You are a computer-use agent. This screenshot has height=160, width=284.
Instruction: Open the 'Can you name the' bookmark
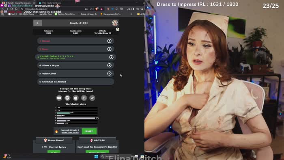[111, 14]
